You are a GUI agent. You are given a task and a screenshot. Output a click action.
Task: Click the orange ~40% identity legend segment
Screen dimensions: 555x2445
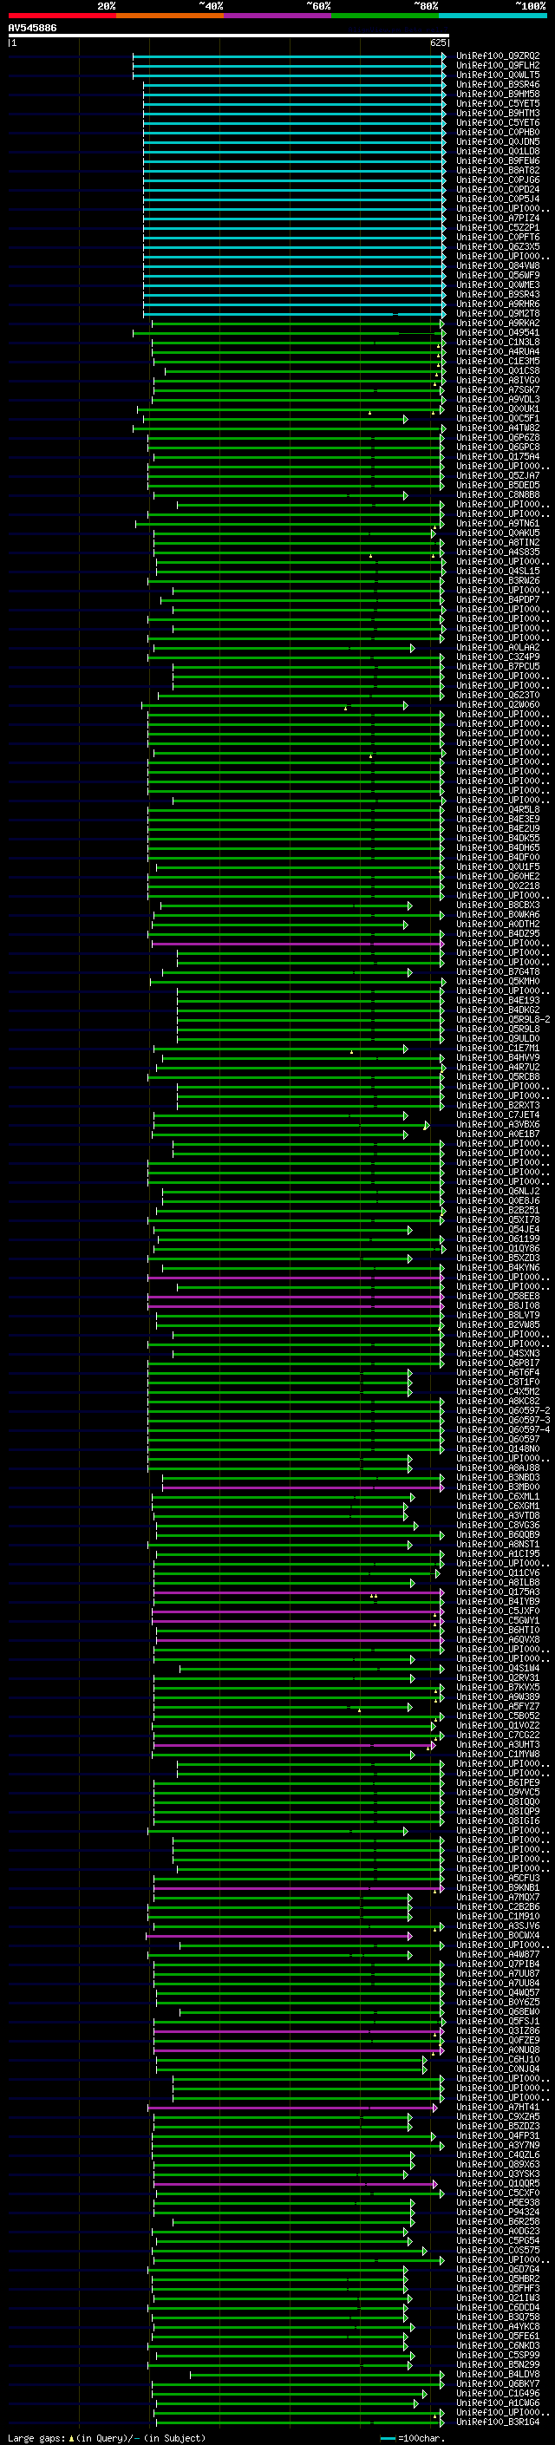(x=170, y=16)
